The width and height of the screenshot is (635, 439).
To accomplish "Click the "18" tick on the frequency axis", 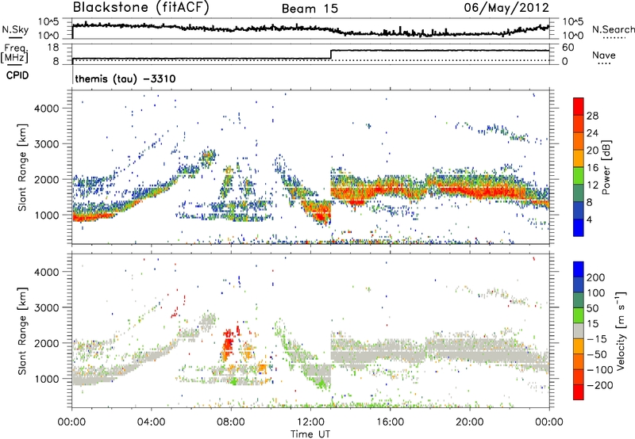I will [53, 48].
